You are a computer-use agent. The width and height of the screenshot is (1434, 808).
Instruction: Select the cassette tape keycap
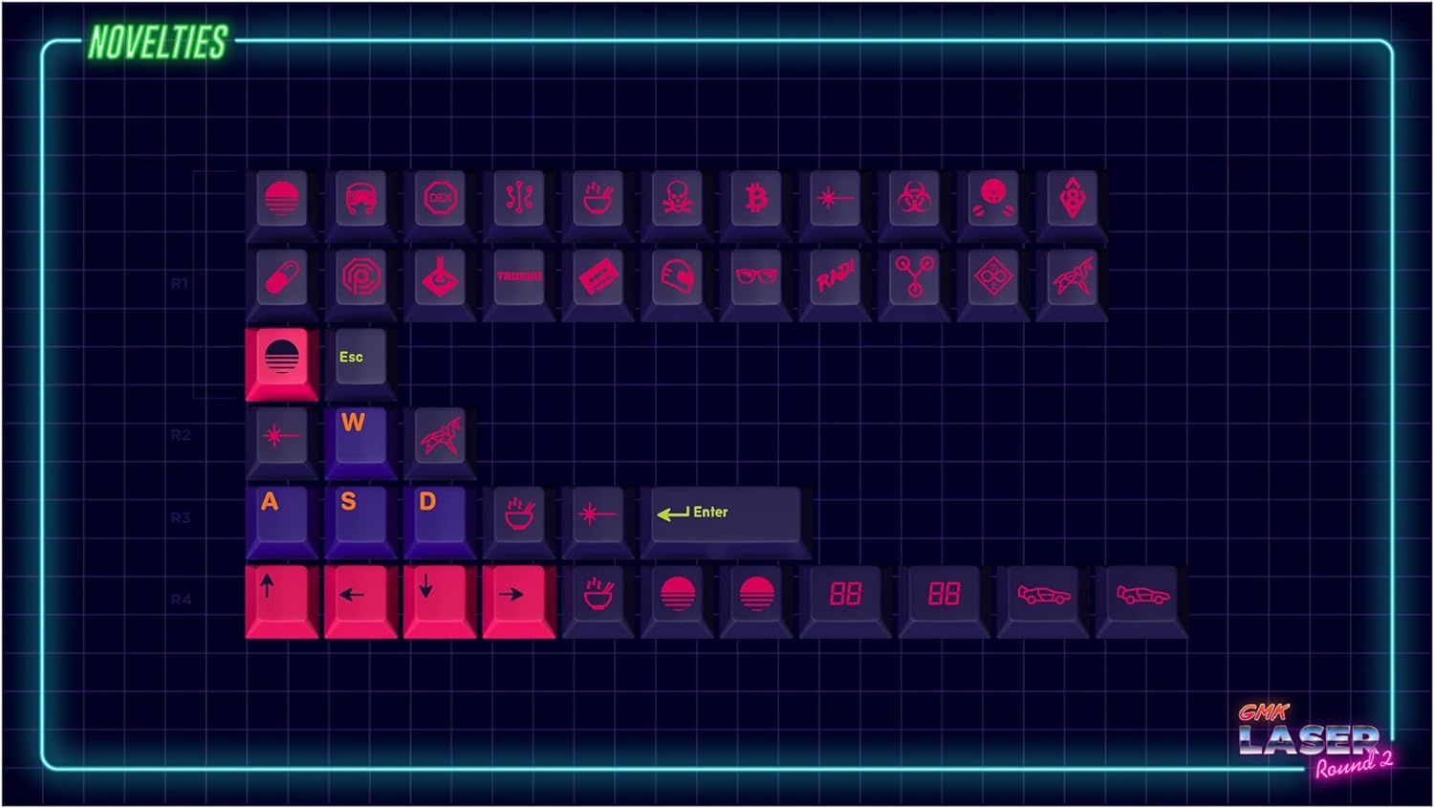(597, 284)
